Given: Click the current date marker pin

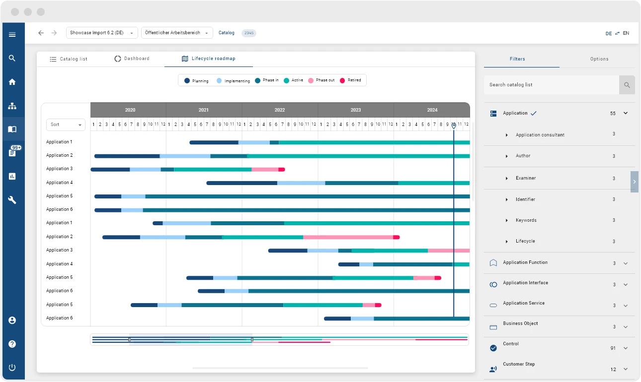Looking at the screenshot, I should (454, 126).
